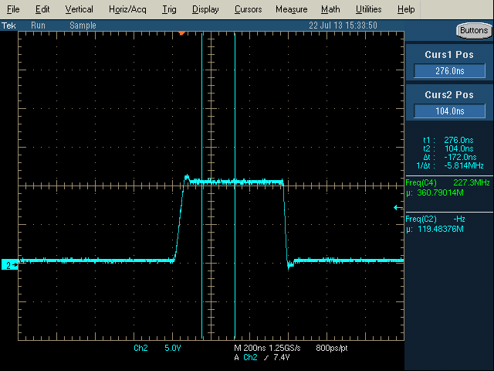Click the 5.0V vertical scale readout
Viewport: 494px width, 371px height.
(x=173, y=348)
